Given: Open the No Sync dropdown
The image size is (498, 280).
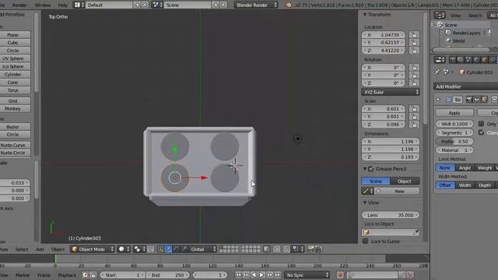Looking at the screenshot, I should tap(307, 275).
